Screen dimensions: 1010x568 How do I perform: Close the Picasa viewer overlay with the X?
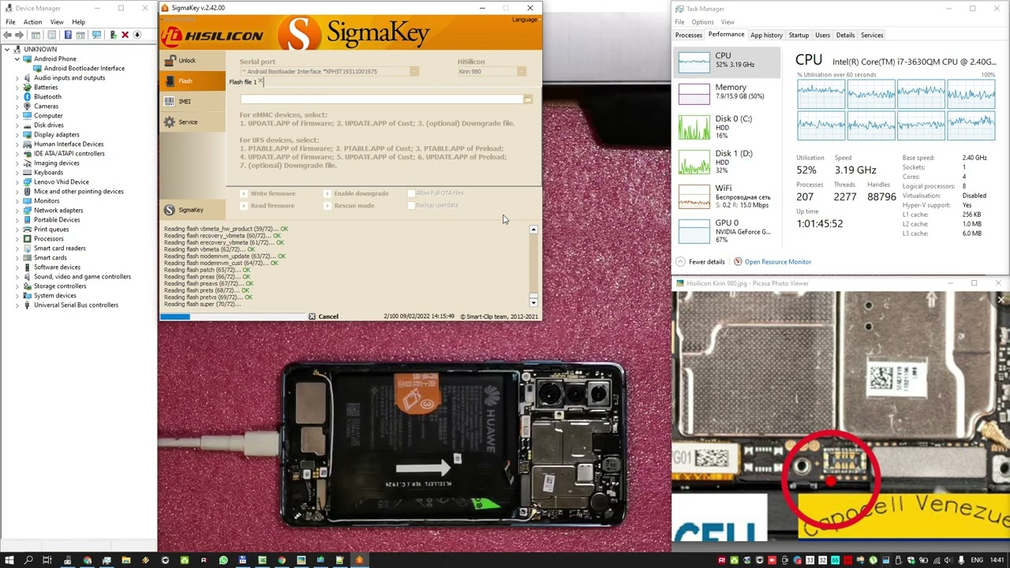tap(1001, 300)
